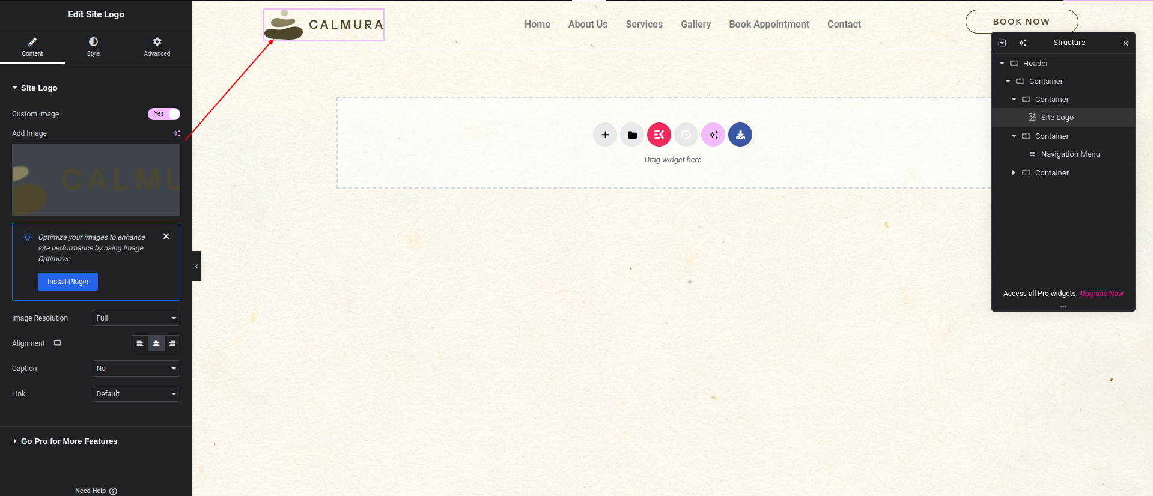The width and height of the screenshot is (1153, 496).
Task: Open the template library folder icon
Action: coord(632,135)
